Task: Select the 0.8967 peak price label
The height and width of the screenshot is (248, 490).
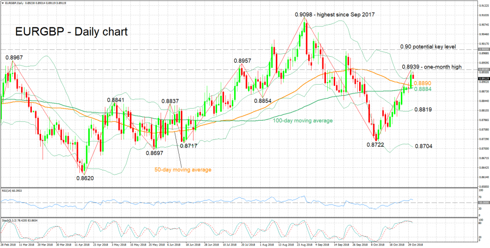Action: [13, 58]
